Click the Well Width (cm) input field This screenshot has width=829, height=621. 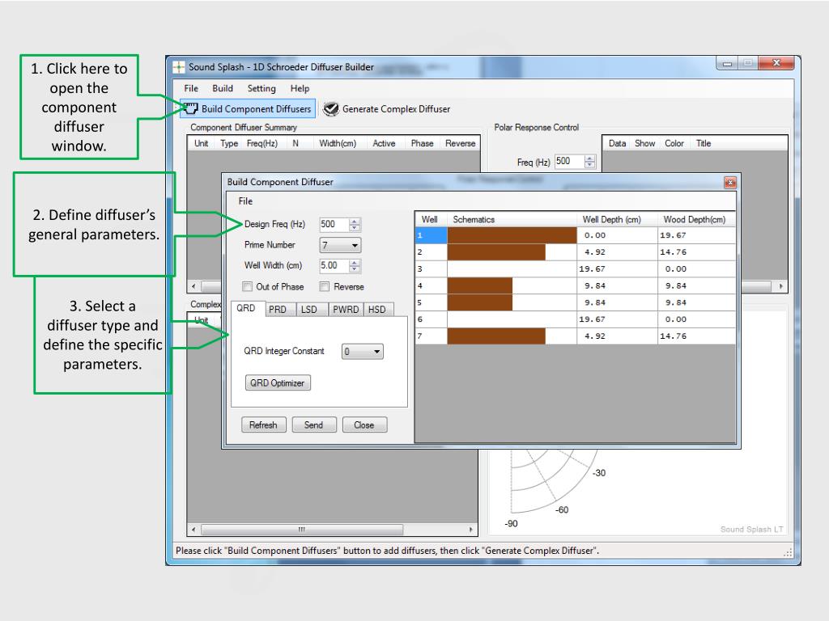334,265
